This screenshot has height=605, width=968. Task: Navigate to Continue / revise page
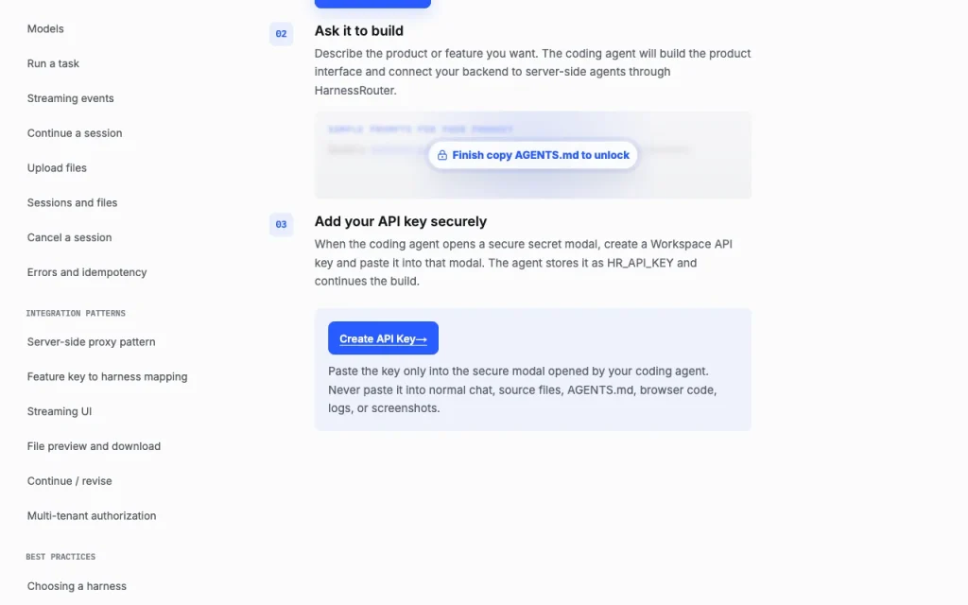[69, 481]
